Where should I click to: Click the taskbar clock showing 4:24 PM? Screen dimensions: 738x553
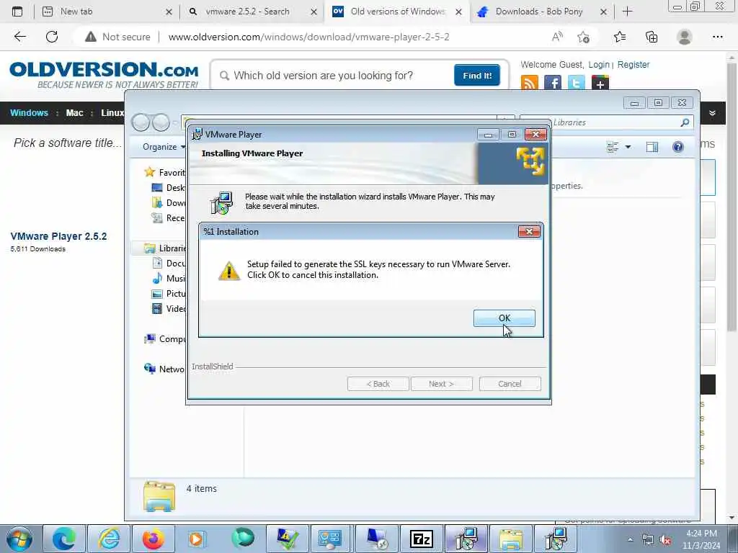click(x=701, y=539)
